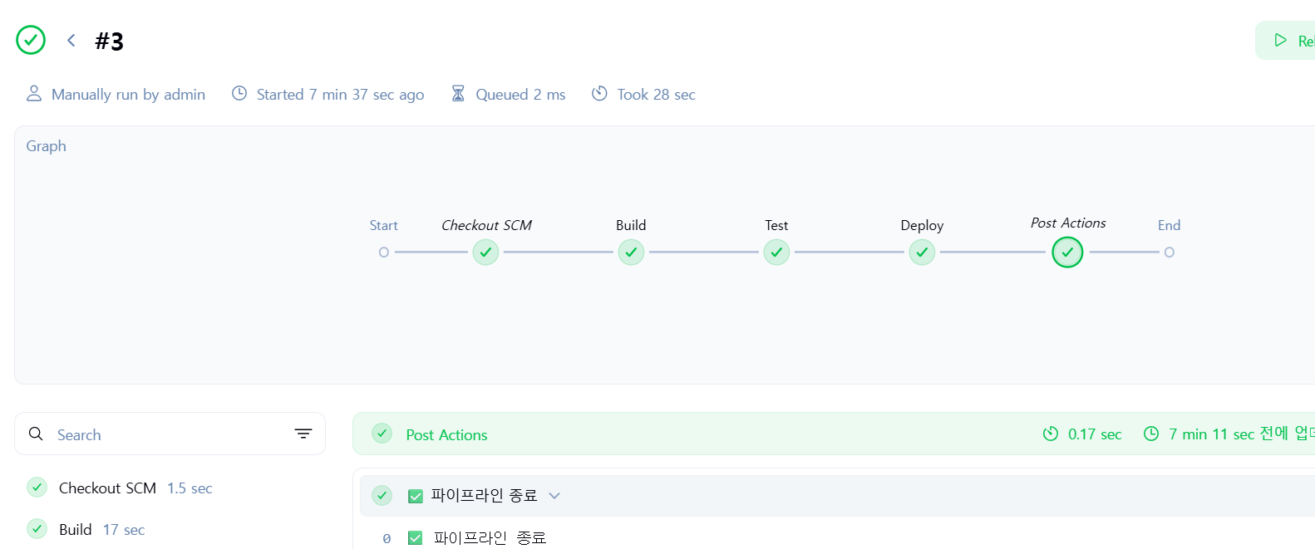Select the Build stage node in graph

point(631,252)
